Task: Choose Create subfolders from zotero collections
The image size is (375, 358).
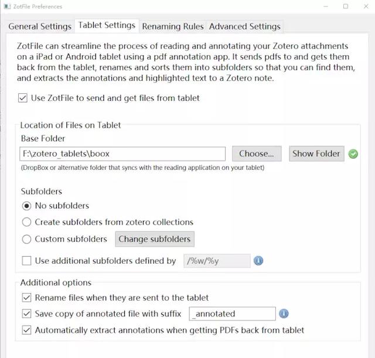Action: pyautogui.click(x=26, y=222)
